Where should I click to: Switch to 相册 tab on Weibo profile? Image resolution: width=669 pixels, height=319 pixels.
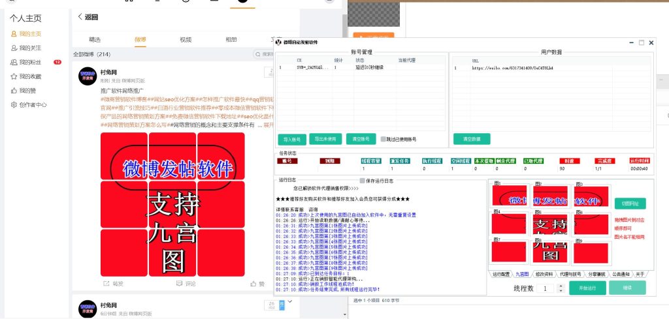tap(231, 40)
